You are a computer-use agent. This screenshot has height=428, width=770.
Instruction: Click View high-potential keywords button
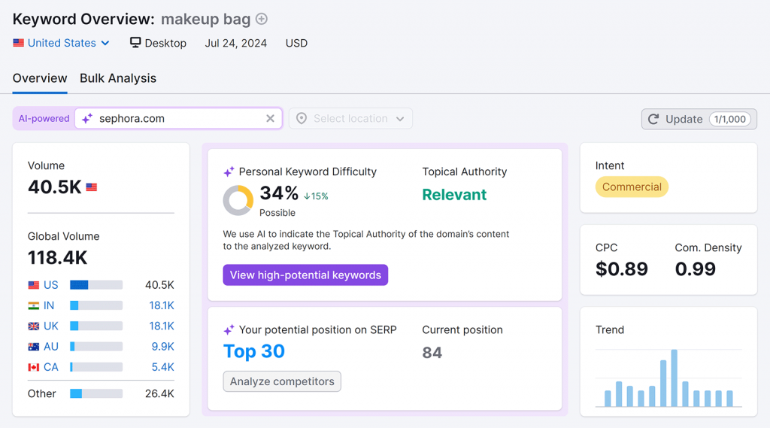pyautogui.click(x=305, y=275)
